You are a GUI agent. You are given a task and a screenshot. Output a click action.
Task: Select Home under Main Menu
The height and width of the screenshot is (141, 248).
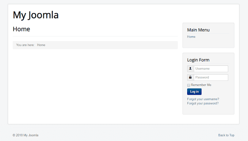(x=191, y=37)
